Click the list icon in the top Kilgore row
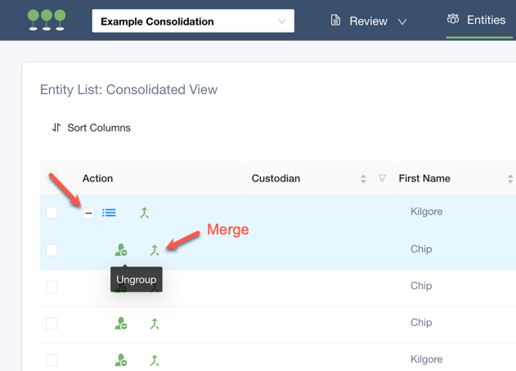The width and height of the screenshot is (516, 371). tap(109, 213)
